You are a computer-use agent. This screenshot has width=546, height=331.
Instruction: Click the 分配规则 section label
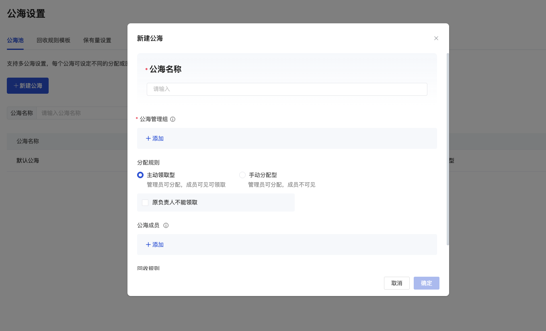[x=148, y=162]
